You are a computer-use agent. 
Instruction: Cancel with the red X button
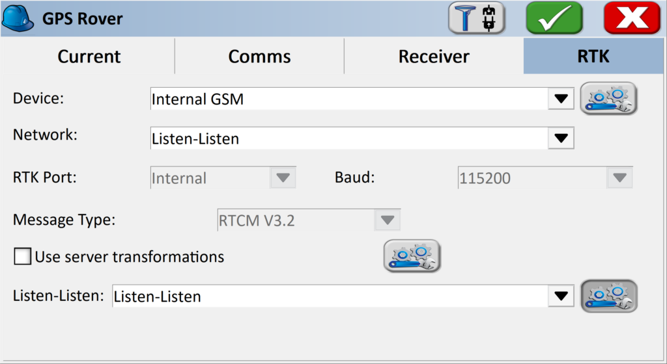point(631,18)
